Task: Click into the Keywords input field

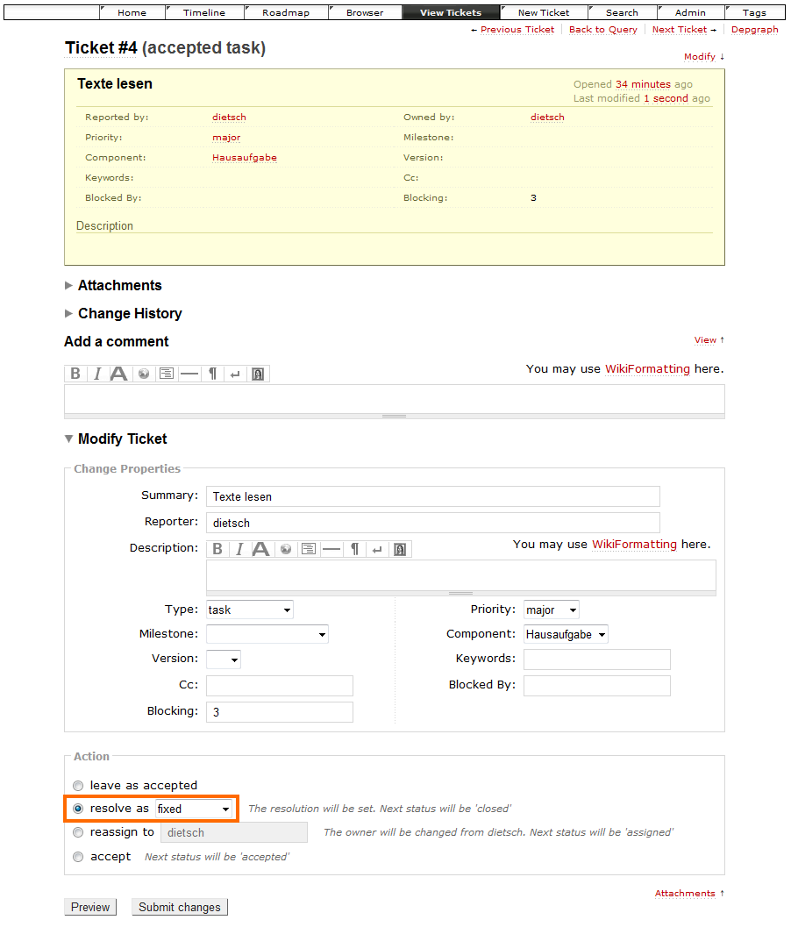Action: point(596,660)
